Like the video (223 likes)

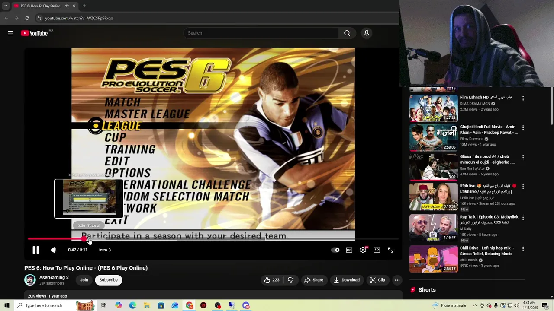[x=271, y=280]
